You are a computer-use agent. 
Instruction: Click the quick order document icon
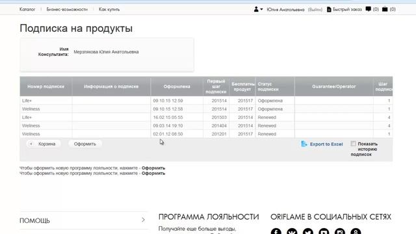[x=329, y=9]
